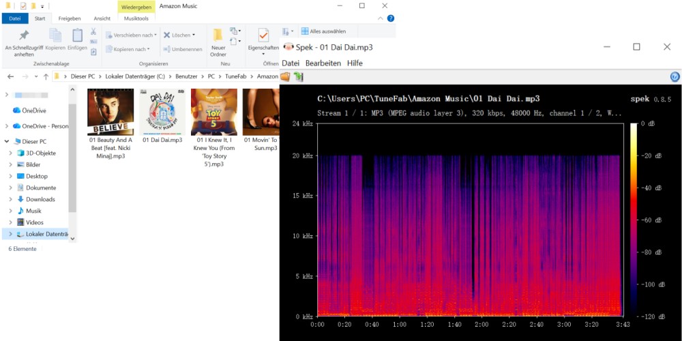Open the Löschen dropdown arrow
682x341 pixels.
[194, 35]
